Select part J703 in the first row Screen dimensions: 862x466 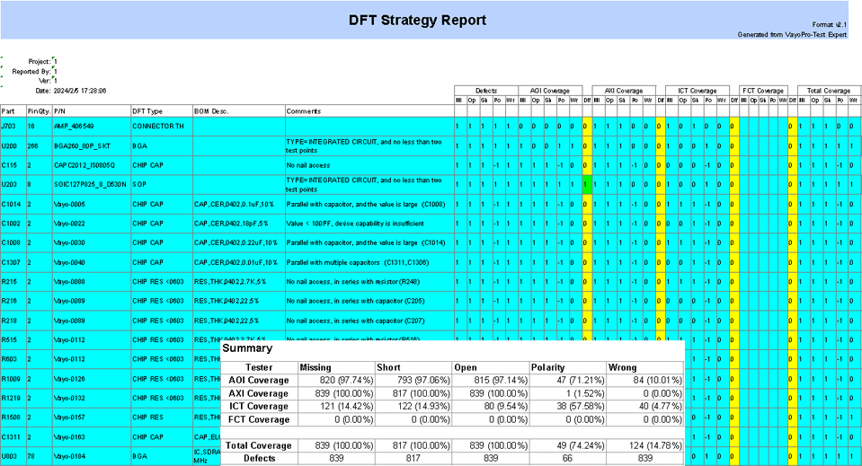pos(9,127)
